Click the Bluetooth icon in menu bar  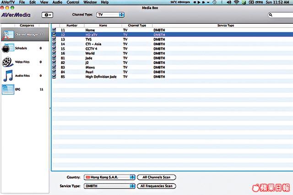click(x=222, y=2)
